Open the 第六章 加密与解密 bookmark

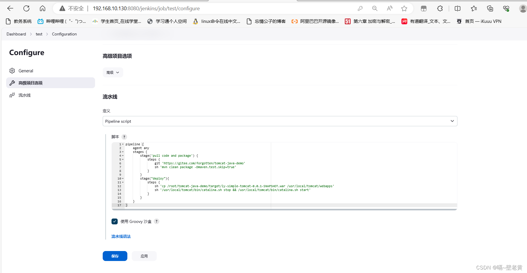click(370, 21)
